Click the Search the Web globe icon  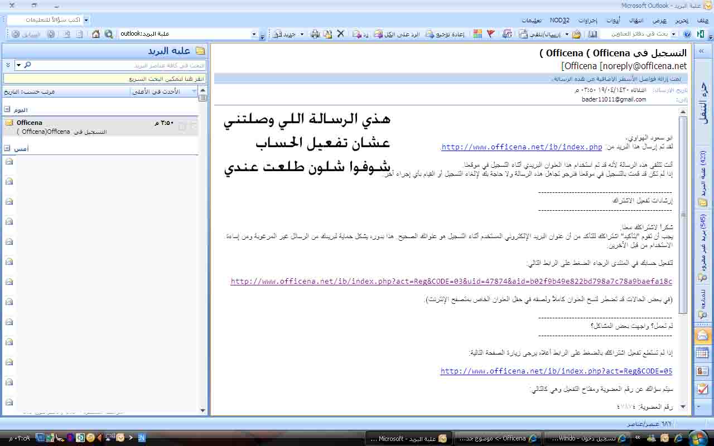[x=109, y=34]
